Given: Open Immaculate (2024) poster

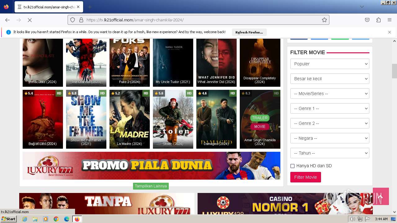Looking at the screenshot, I should (x=43, y=63).
